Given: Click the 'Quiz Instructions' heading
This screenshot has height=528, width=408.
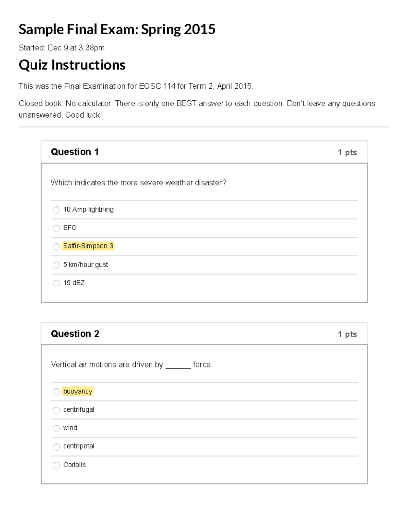Looking at the screenshot, I should (72, 65).
